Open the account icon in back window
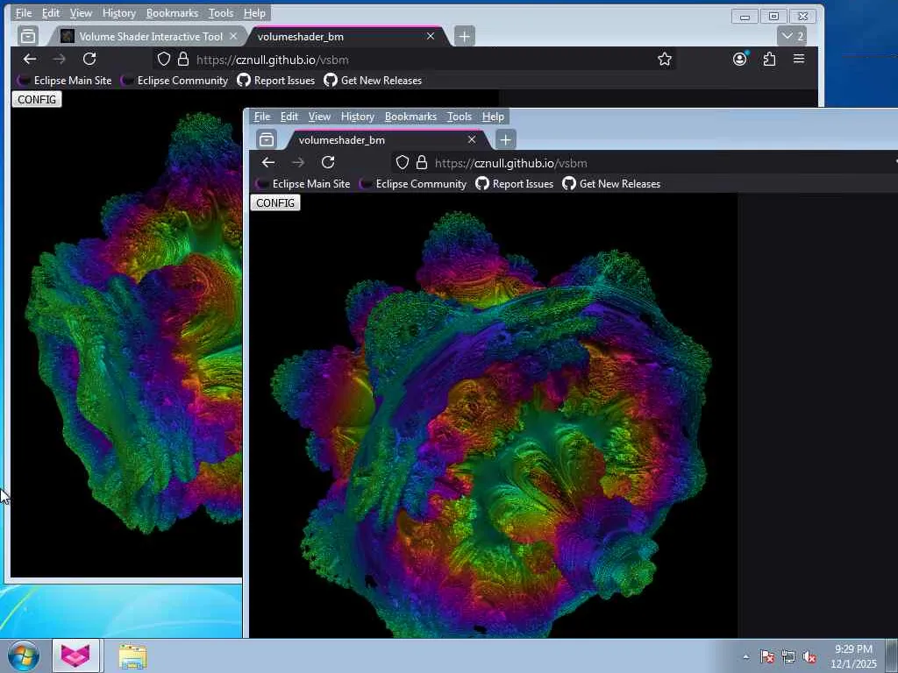898x673 pixels. coord(740,59)
